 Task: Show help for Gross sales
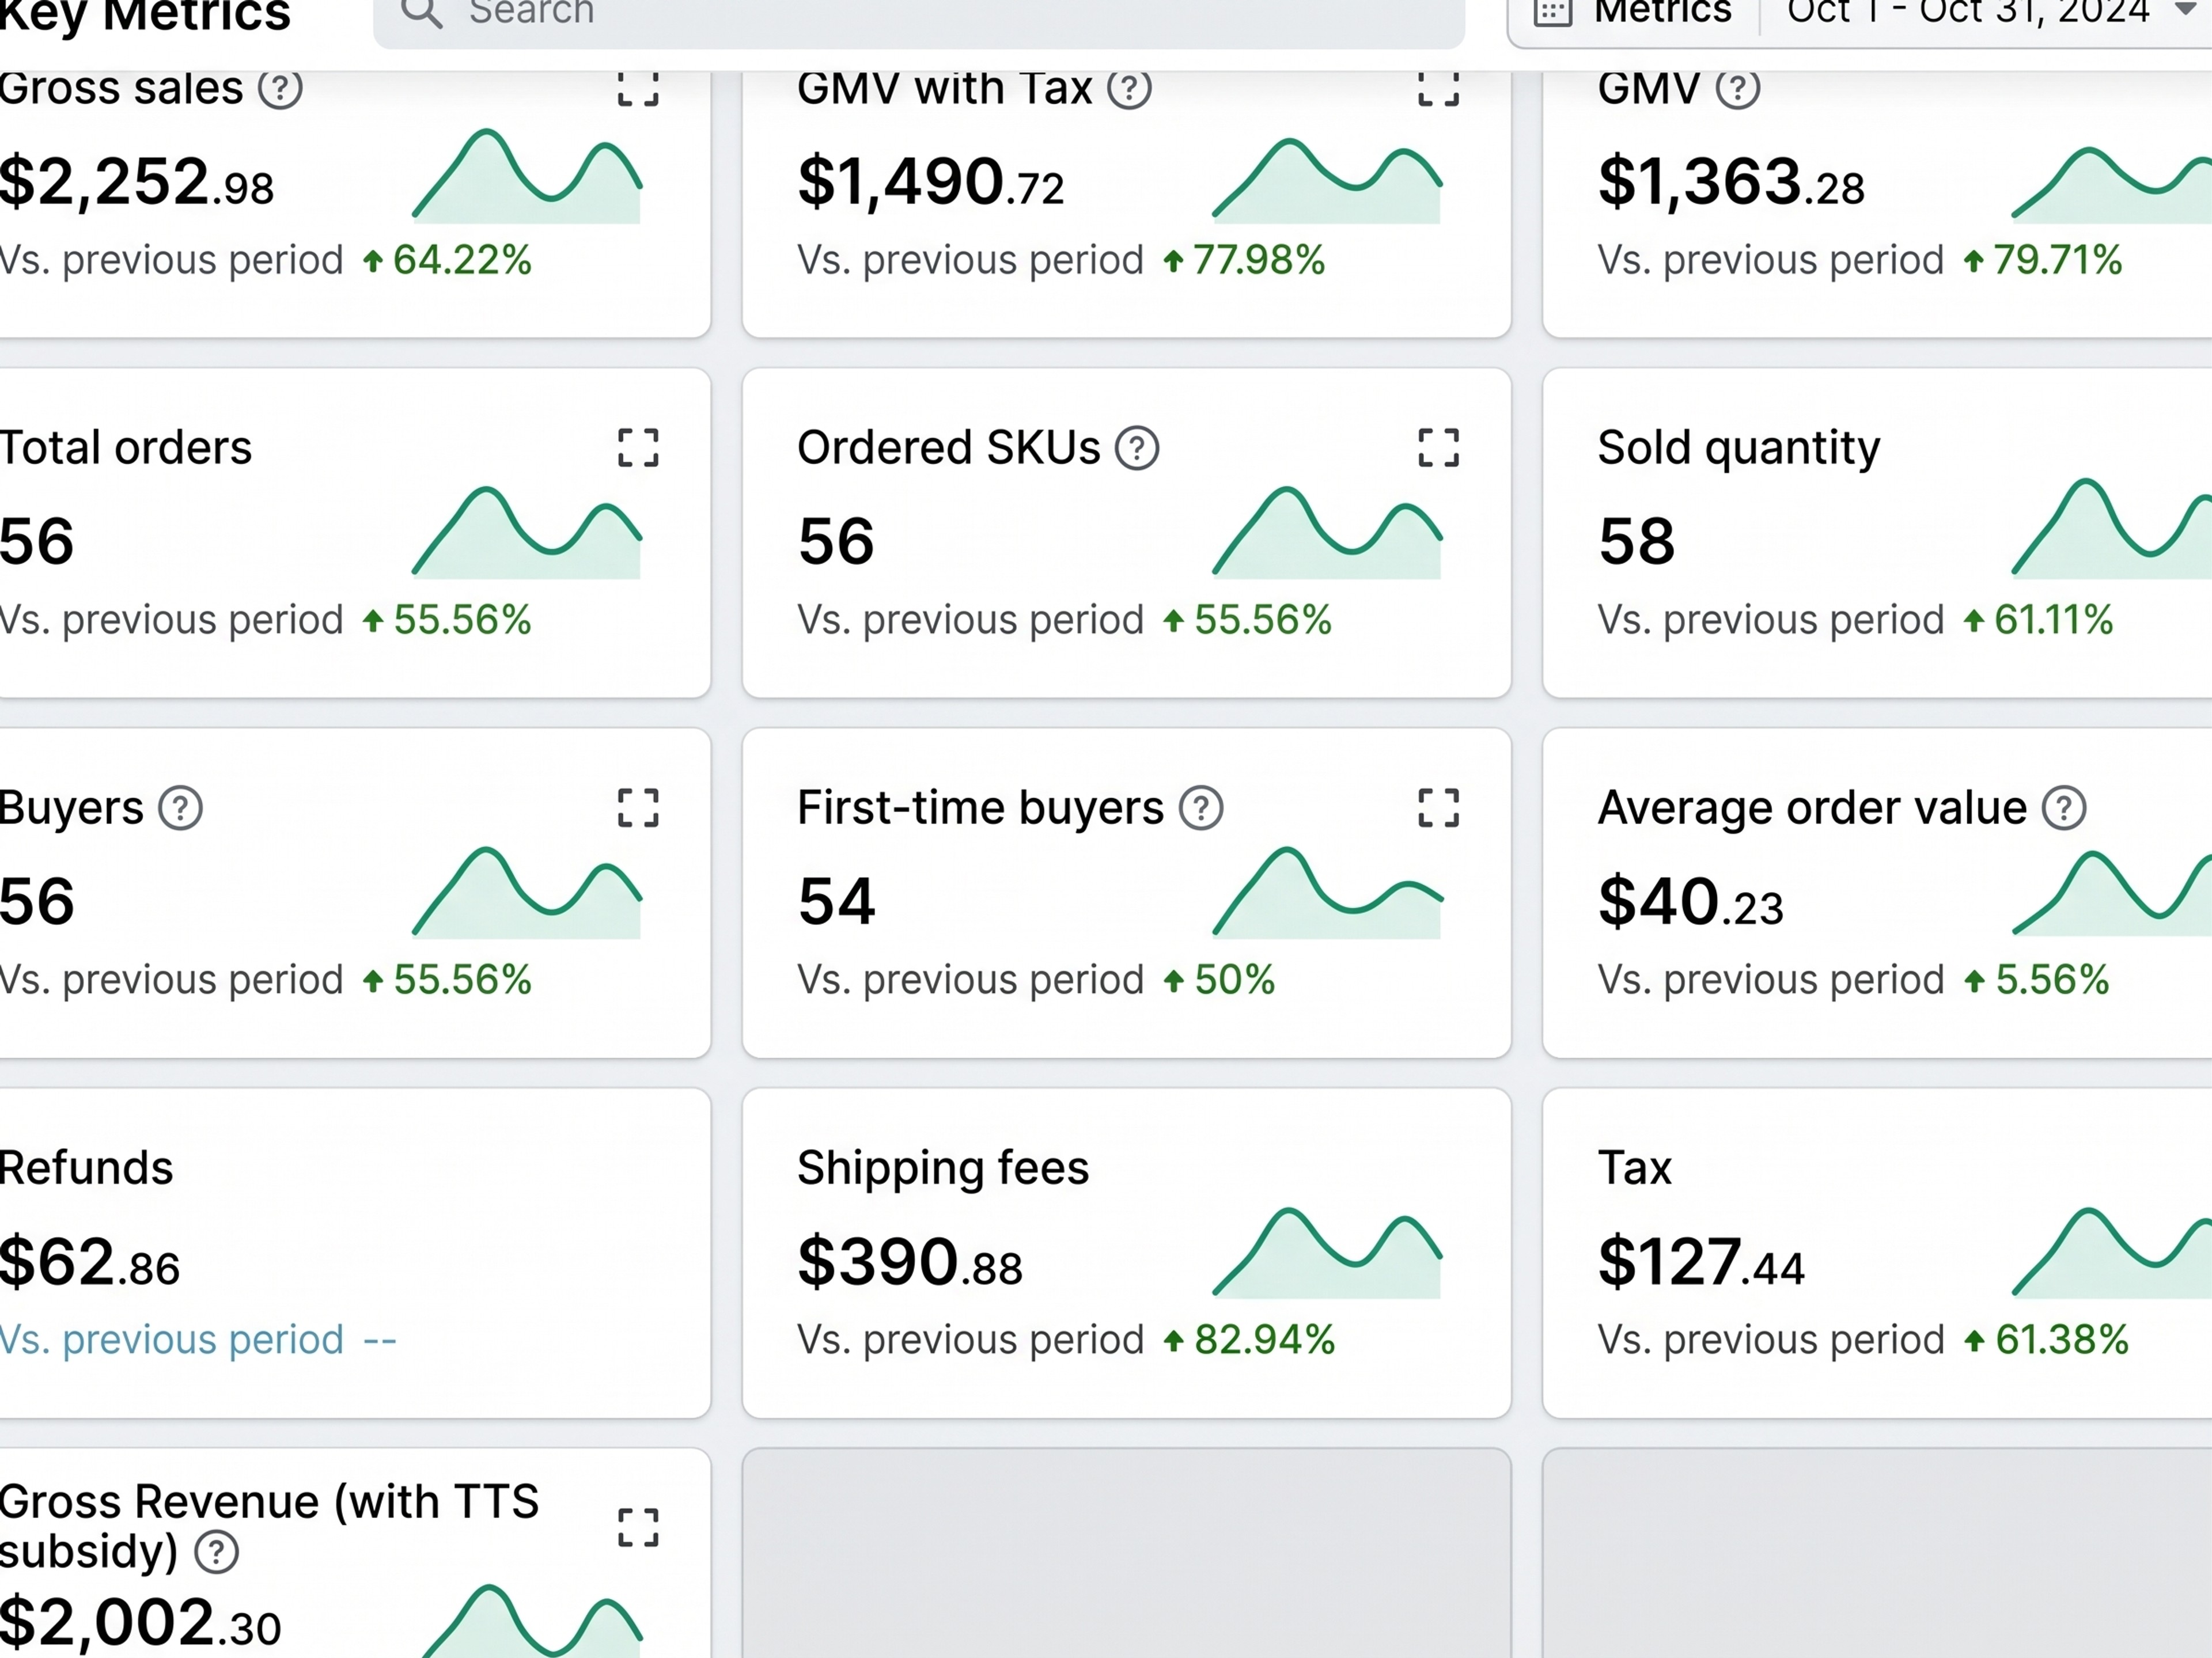tap(280, 88)
